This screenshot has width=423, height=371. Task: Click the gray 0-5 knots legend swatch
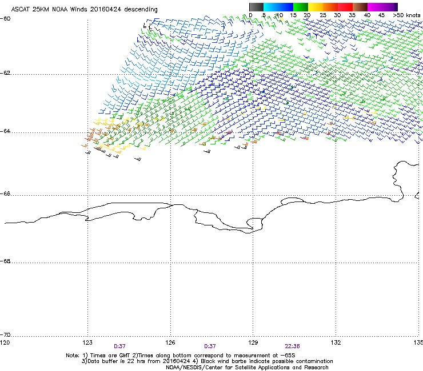coord(256,7)
